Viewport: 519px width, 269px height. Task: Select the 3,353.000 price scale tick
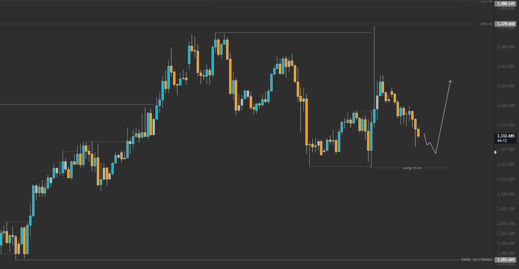pos(506,86)
